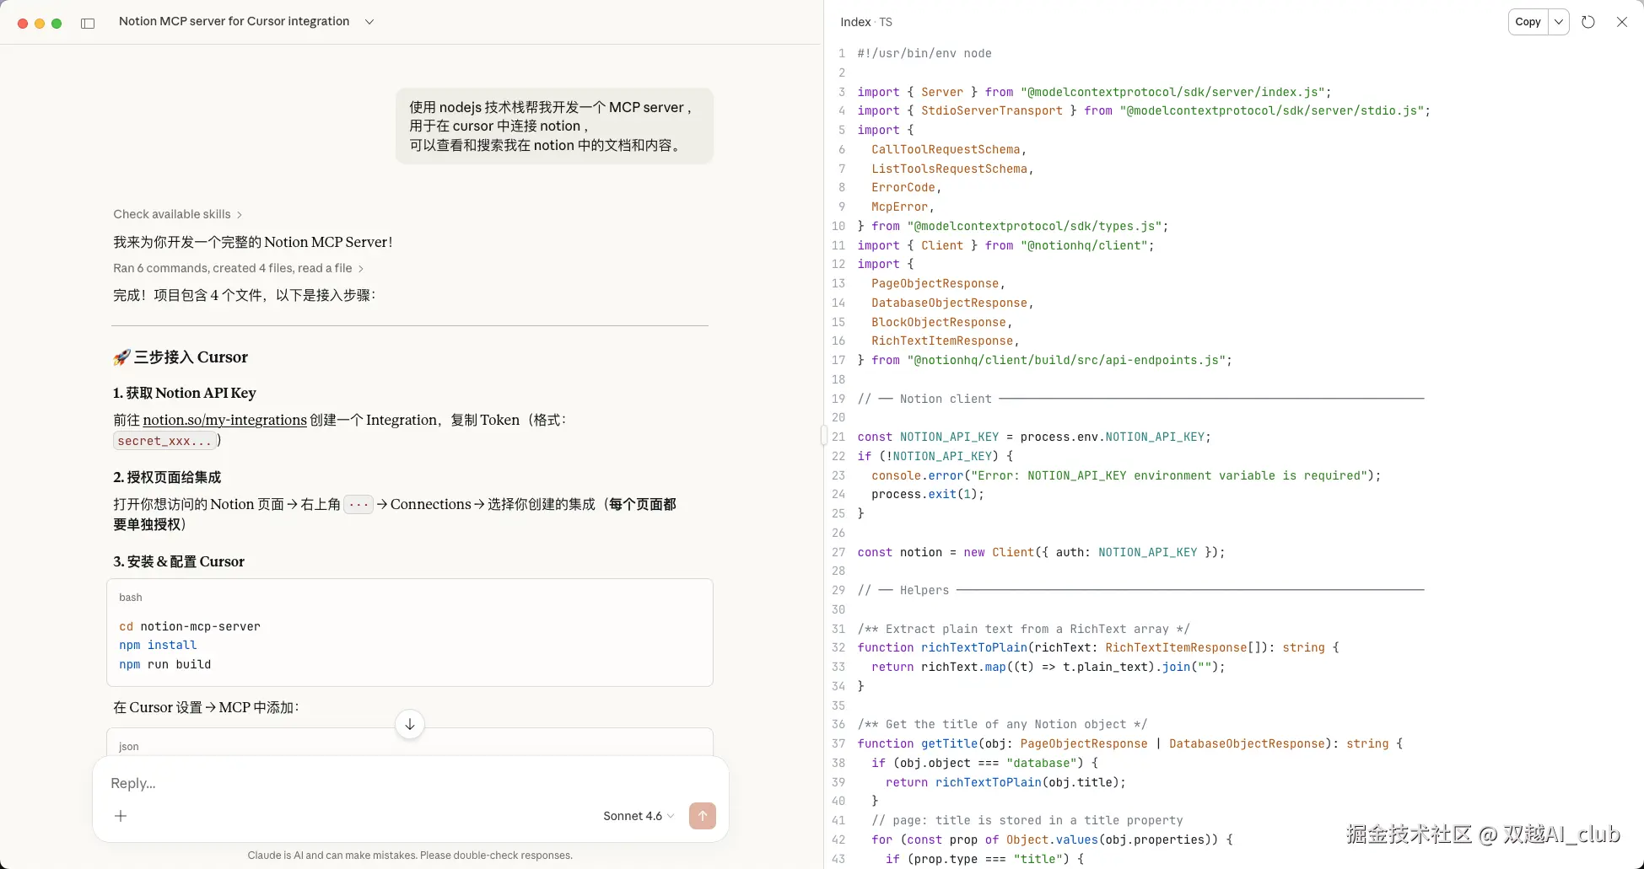Screen dimensions: 1644x869
Task: Click the '2. 授权页面给集成' heading
Action: coord(167,477)
